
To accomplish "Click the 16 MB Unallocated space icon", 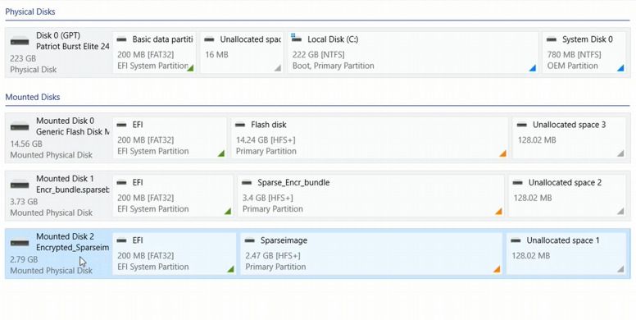I will [209, 39].
